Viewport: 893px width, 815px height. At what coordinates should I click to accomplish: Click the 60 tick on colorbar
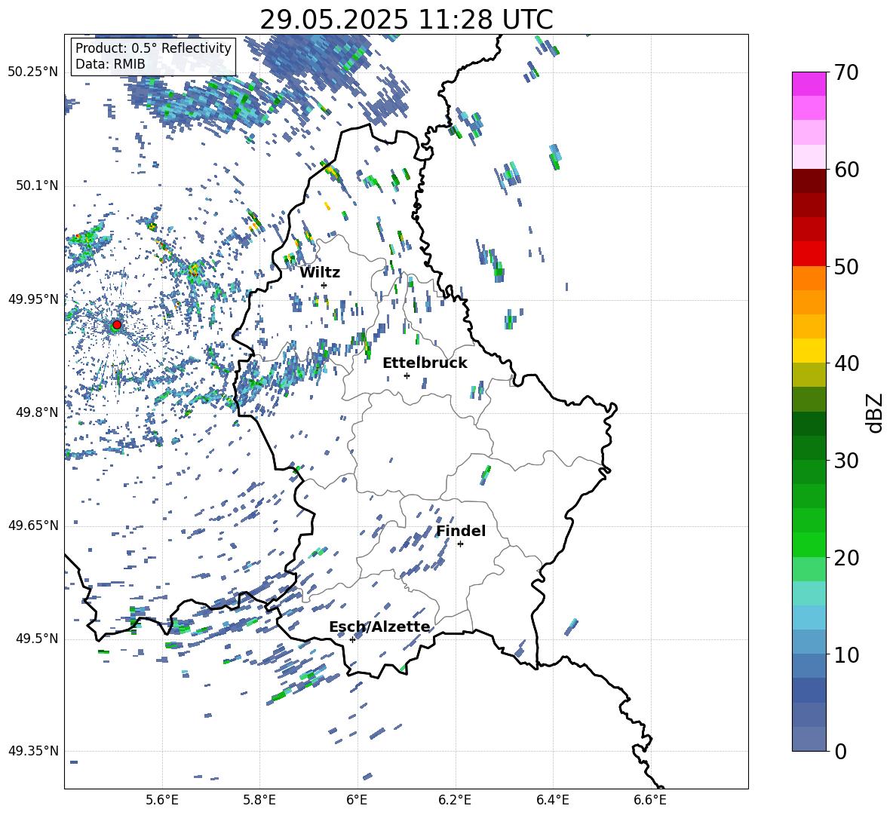tap(846, 170)
